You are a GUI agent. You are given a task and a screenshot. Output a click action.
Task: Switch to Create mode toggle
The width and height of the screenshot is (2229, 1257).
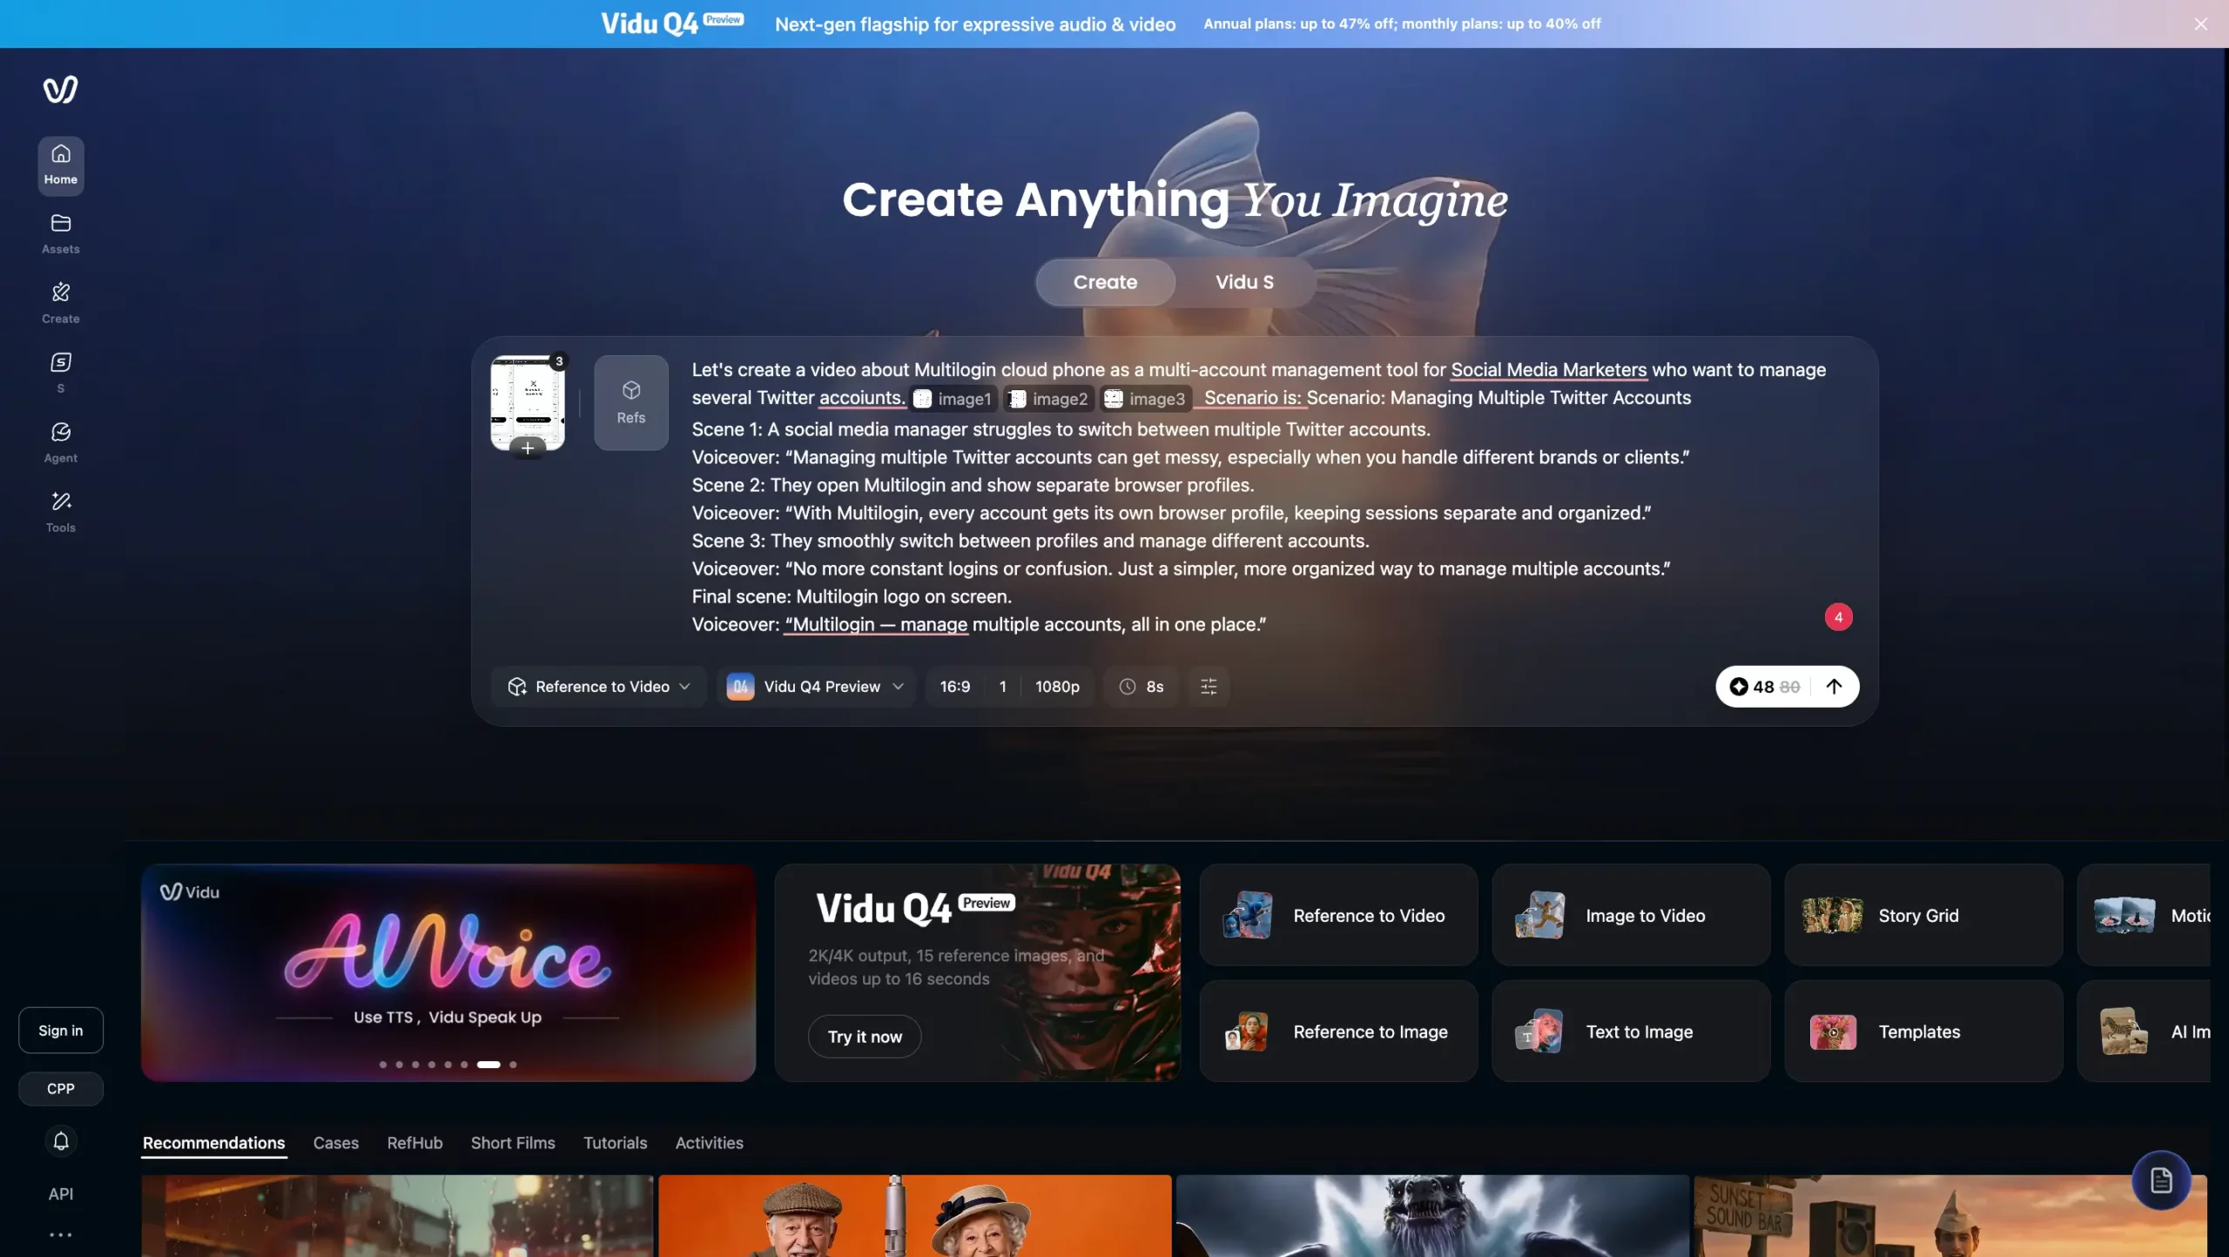coord(1105,282)
